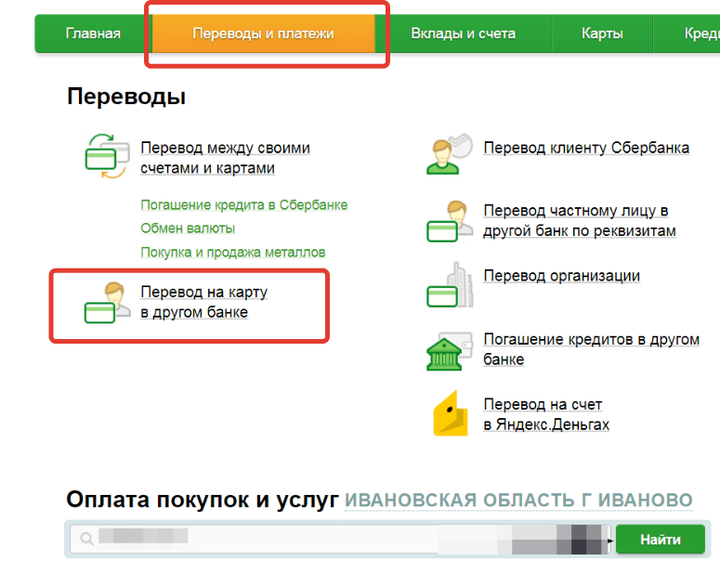Open the partially visible Кредиты tab
The width and height of the screenshot is (720, 574).
pos(687,33)
